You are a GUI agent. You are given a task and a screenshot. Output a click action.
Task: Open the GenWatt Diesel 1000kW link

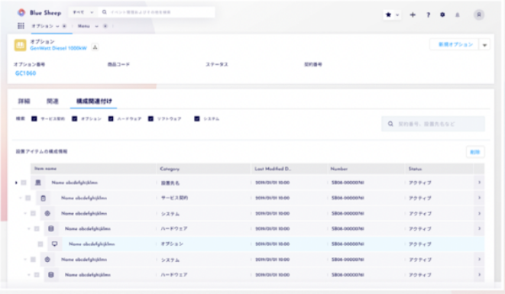[58, 48]
